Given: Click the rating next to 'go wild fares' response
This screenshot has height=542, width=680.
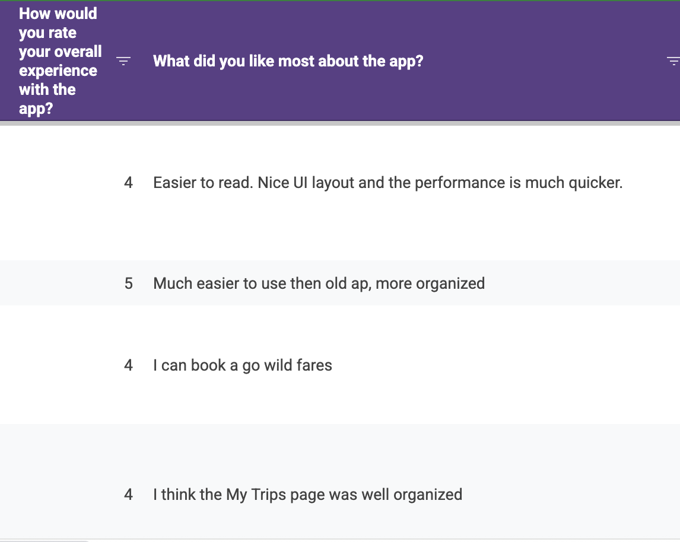Looking at the screenshot, I should [x=128, y=365].
